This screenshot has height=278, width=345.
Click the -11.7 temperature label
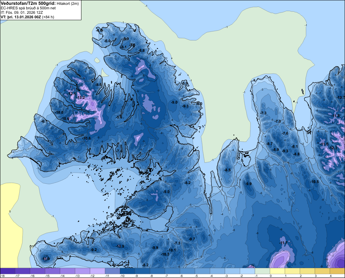click(283, 243)
